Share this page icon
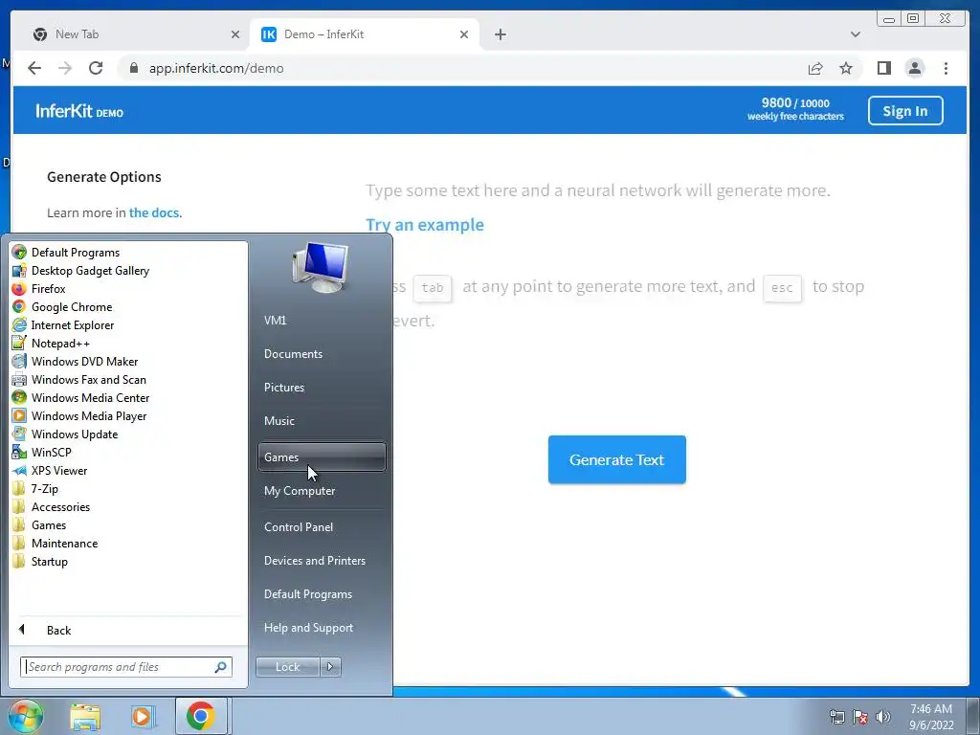 (815, 68)
